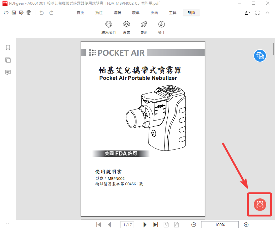Redo the last action

[51, 13]
